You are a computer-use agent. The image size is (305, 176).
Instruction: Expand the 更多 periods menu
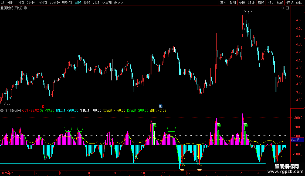(x=118, y=2)
